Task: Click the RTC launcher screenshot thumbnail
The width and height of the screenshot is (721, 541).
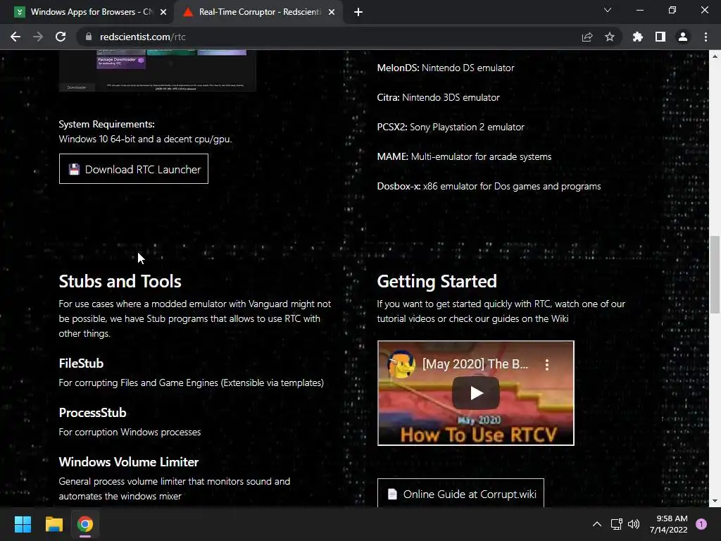Action: [157, 70]
